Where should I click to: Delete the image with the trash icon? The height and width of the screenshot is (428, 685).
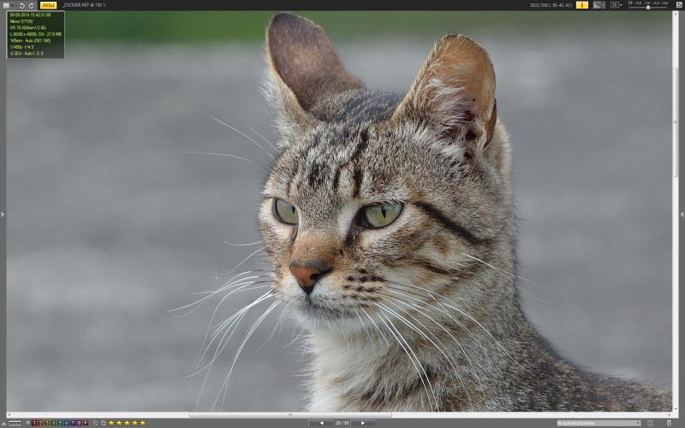[x=670, y=423]
